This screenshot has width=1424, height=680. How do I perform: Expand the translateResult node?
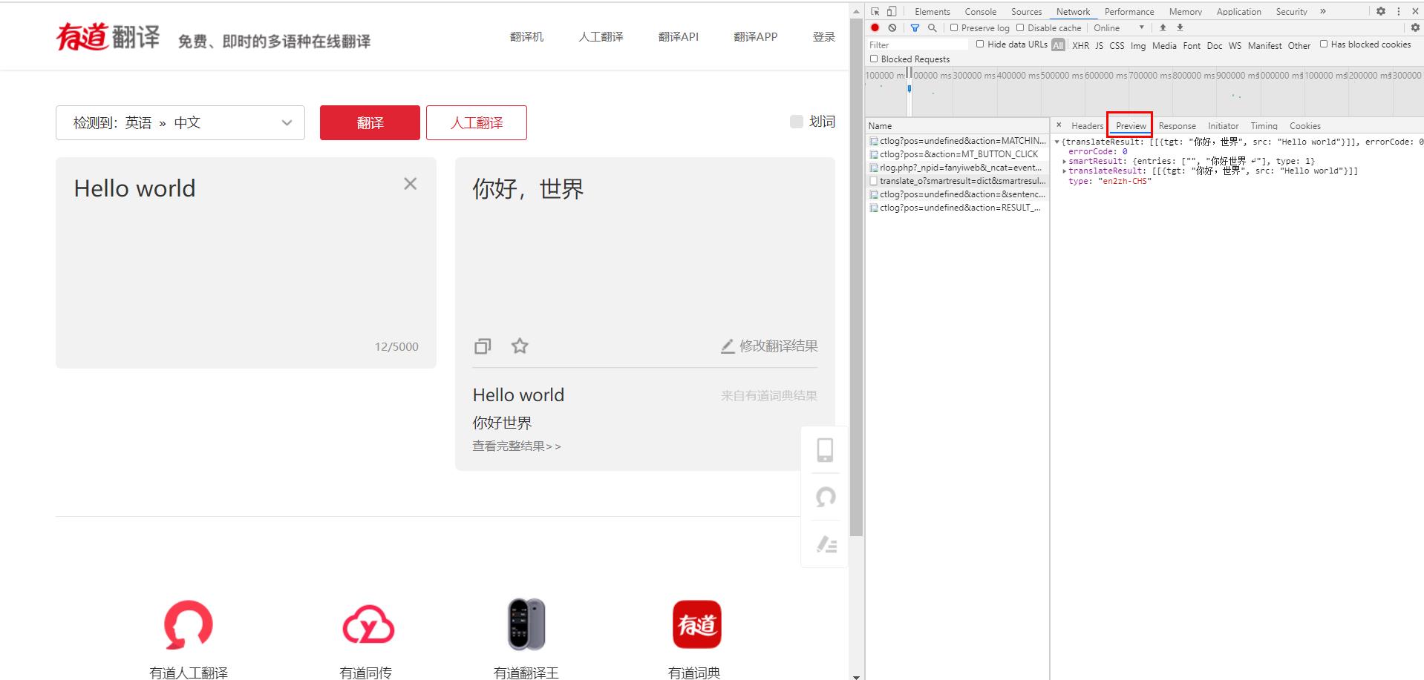[x=1065, y=171]
